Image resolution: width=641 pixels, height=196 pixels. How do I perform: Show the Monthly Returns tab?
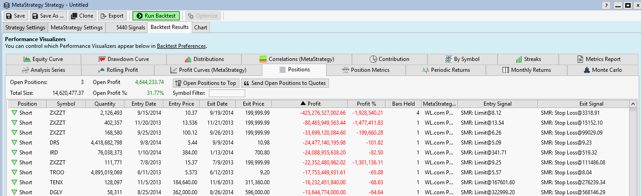(x=527, y=70)
